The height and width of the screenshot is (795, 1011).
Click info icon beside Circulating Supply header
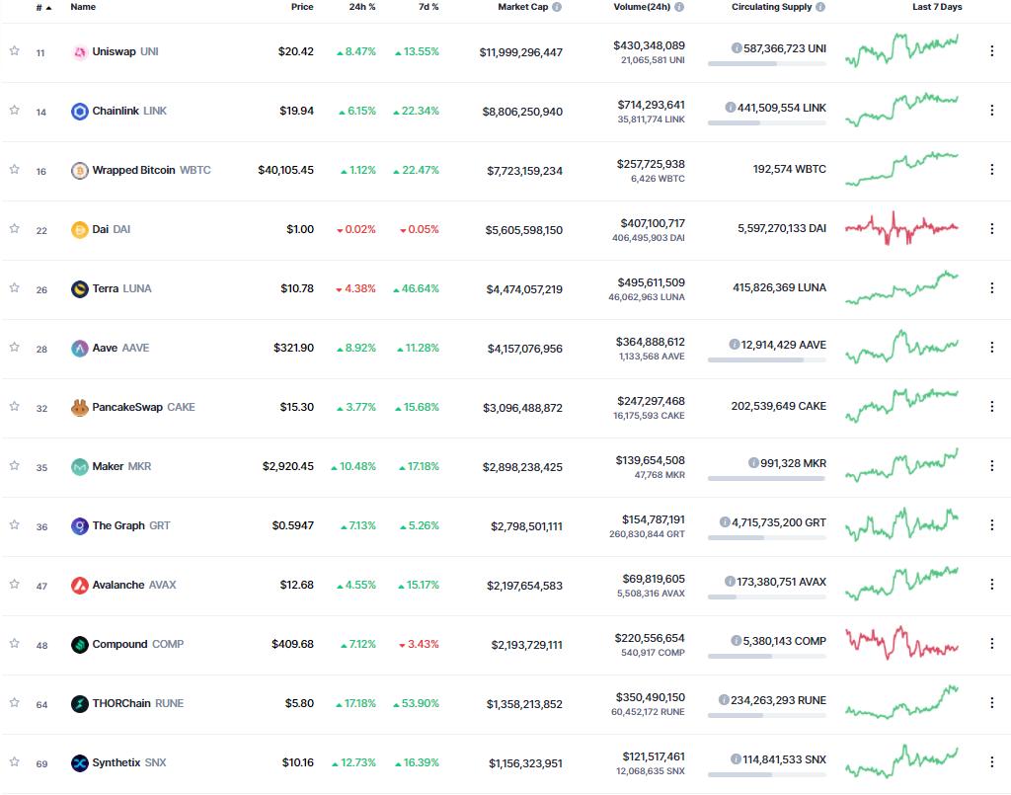[820, 7]
